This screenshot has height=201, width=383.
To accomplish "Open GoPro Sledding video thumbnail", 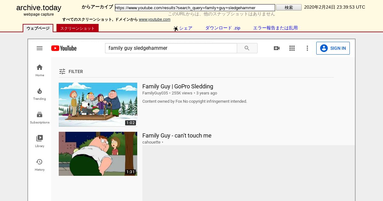I will [98, 105].
